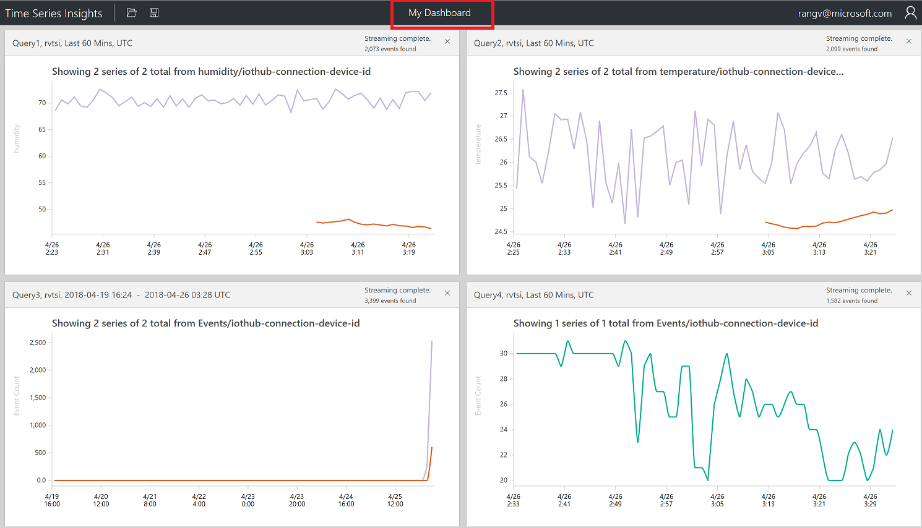This screenshot has height=528, width=922.
Task: Select the Query1, rvtsi, Last 60 Mins header
Action: (x=72, y=43)
